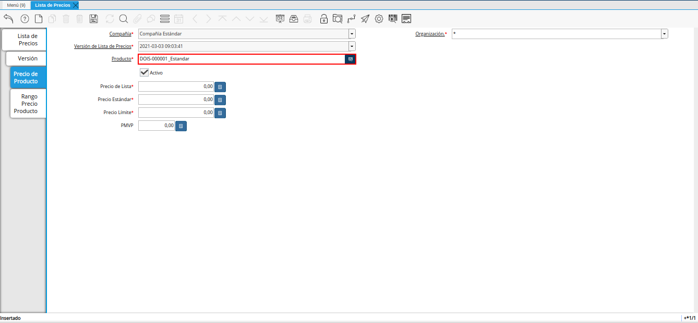Viewport: 698px width, 323px height.
Task: Click the paper plane request icon
Action: pos(365,19)
